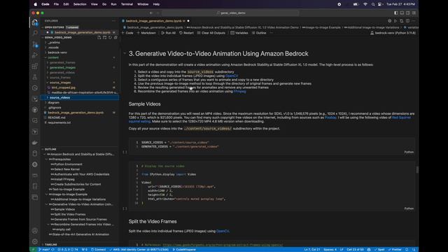Open the Docker whale view

pos(35,143)
